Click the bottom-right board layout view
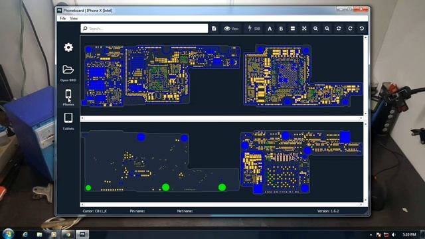This screenshot has height=239, width=425. 301,162
